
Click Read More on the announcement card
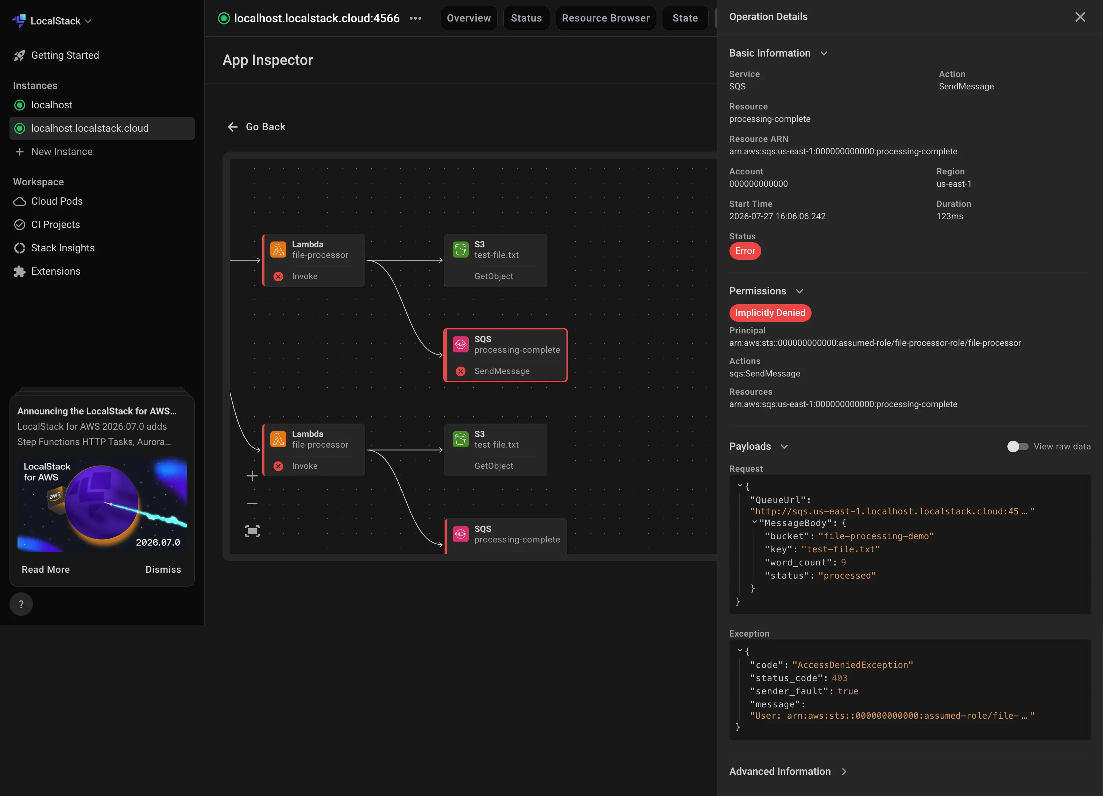(46, 569)
